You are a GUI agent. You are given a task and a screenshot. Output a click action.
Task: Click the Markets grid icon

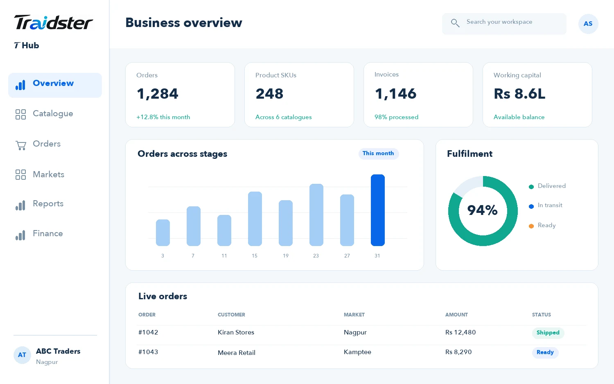click(20, 175)
